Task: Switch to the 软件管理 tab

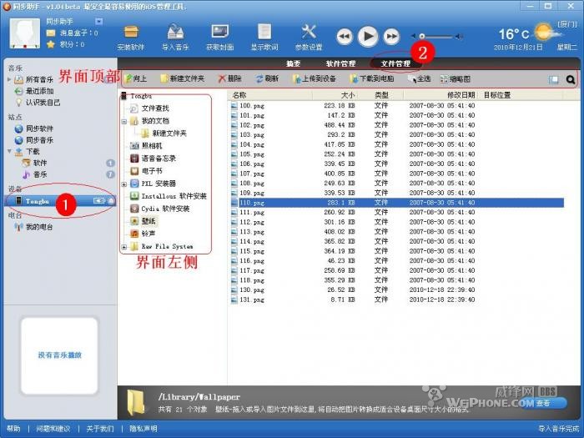Action: click(x=340, y=63)
